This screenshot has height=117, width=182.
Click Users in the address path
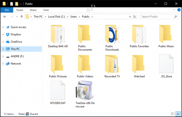click(73, 17)
